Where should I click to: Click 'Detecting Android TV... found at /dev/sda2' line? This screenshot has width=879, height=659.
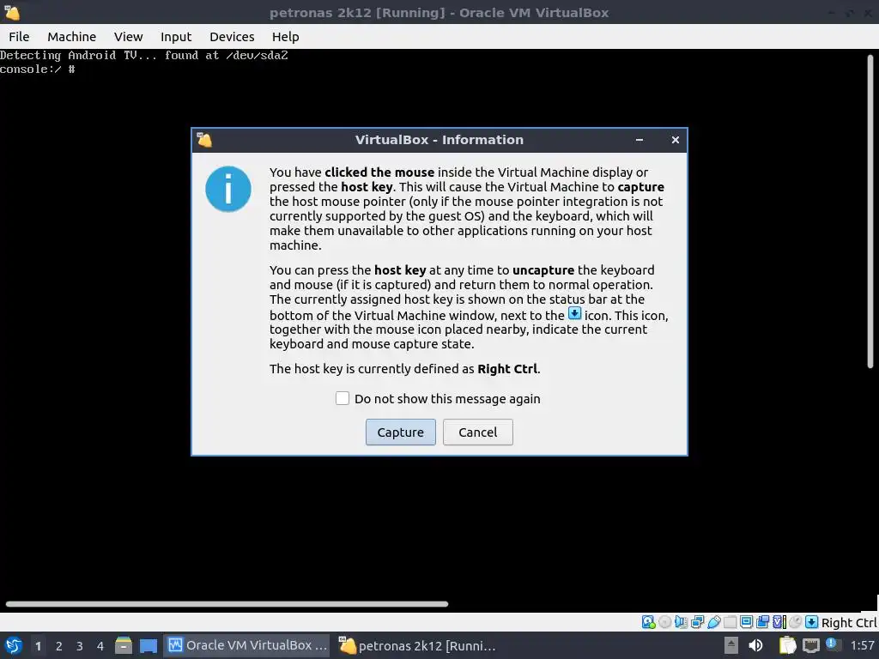(x=144, y=55)
